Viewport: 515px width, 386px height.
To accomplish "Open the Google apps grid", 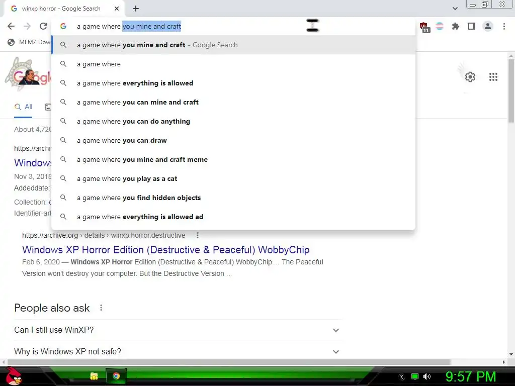I will (x=493, y=77).
